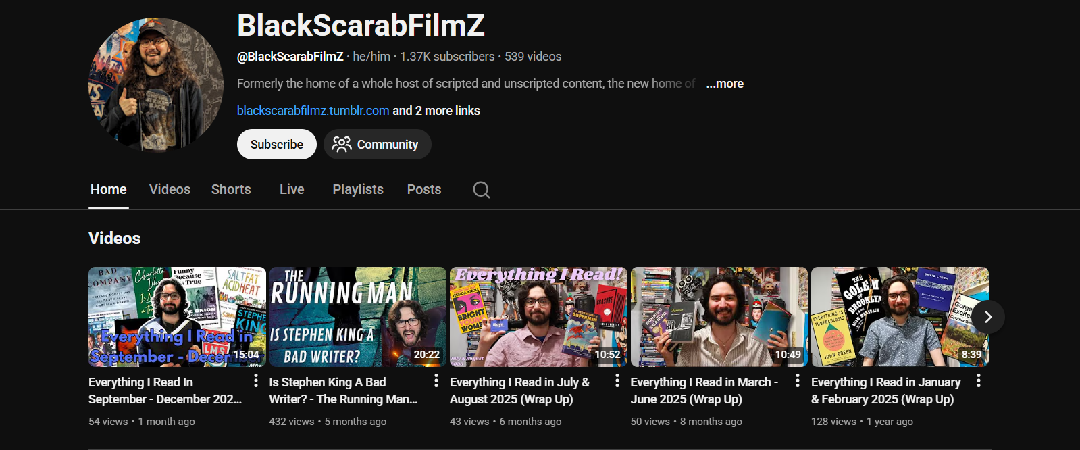Click the 'Videos' section heading
Screen dimensions: 1080x450
[x=115, y=239]
